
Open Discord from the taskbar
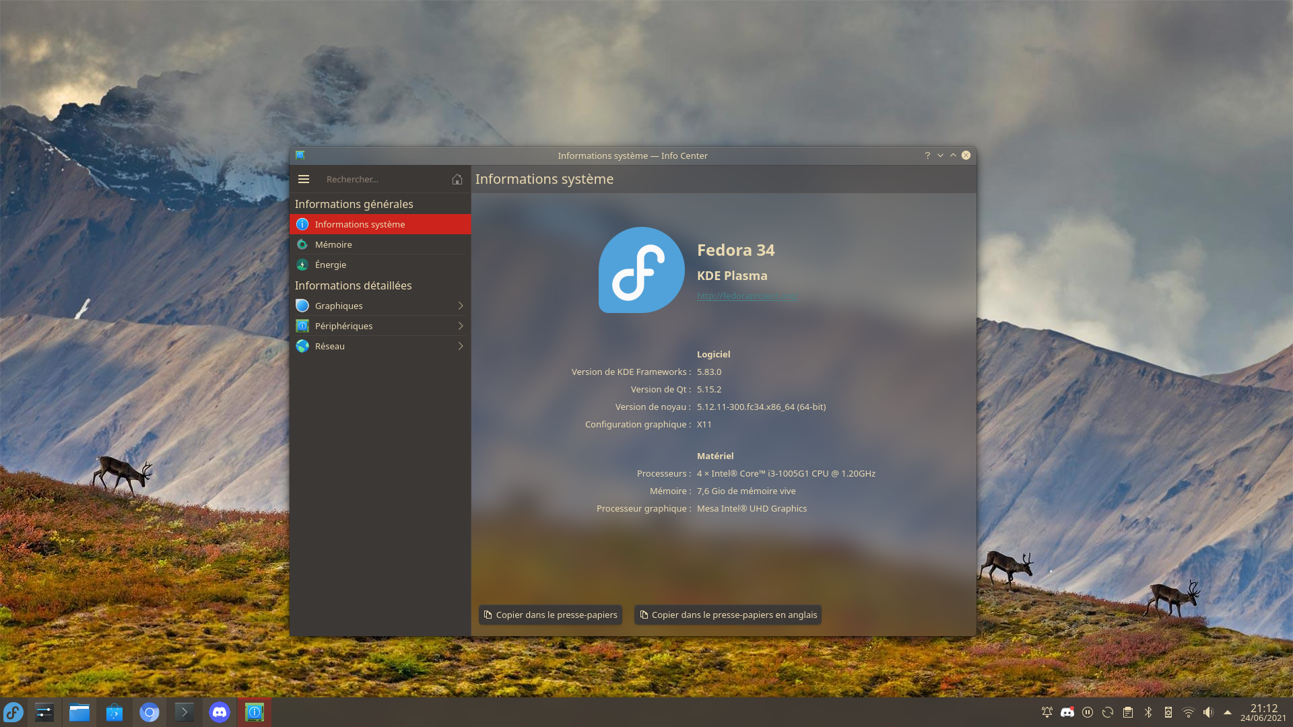tap(220, 712)
